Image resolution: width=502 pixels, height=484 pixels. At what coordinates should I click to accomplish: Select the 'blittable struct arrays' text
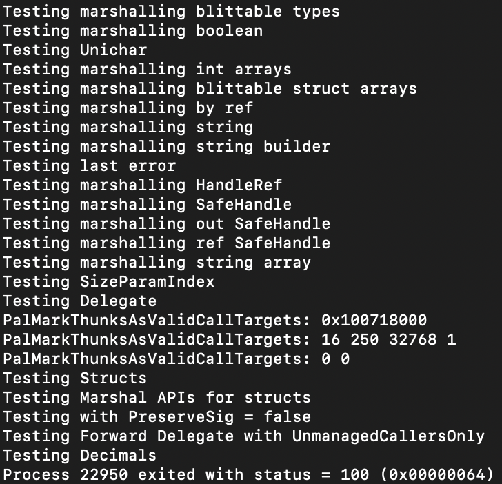(306, 89)
